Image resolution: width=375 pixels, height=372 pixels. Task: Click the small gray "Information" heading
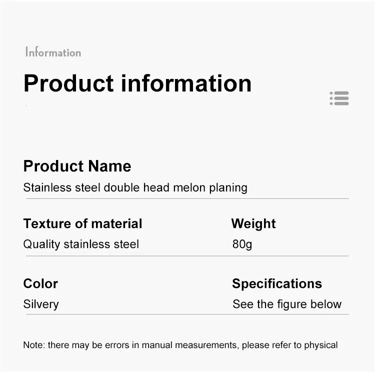coord(53,52)
